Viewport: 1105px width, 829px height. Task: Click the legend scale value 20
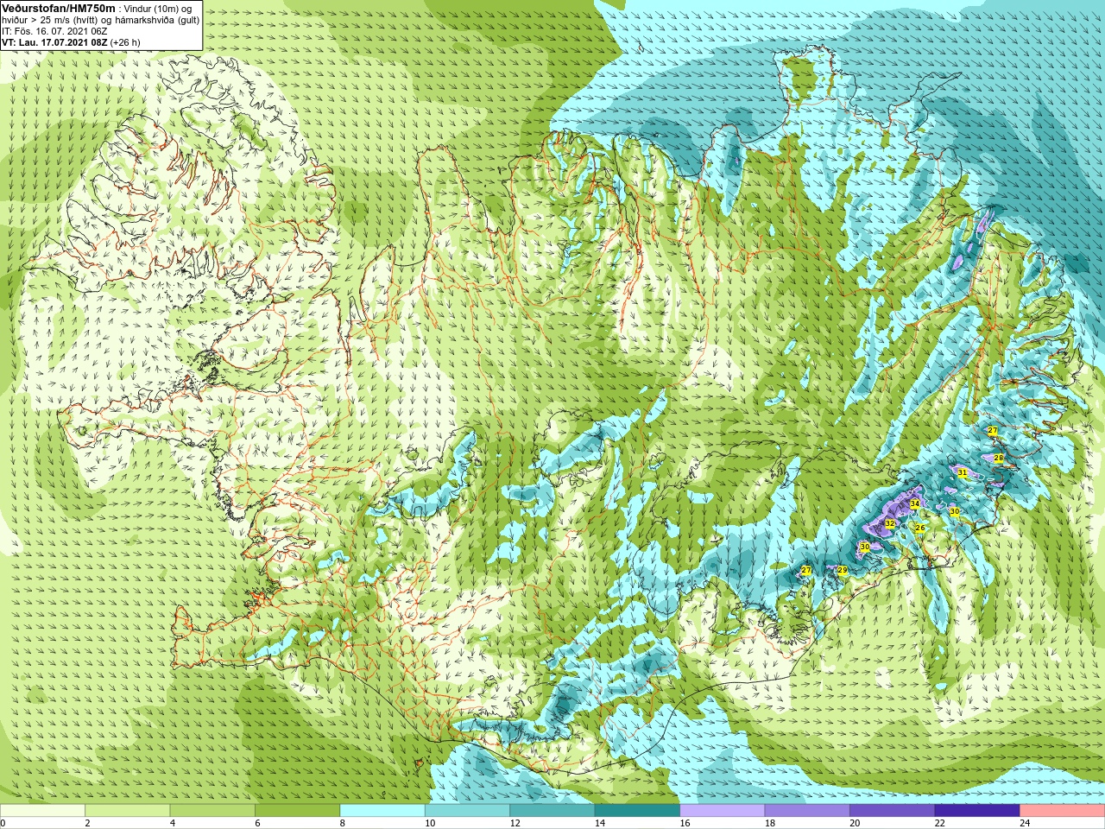click(856, 823)
